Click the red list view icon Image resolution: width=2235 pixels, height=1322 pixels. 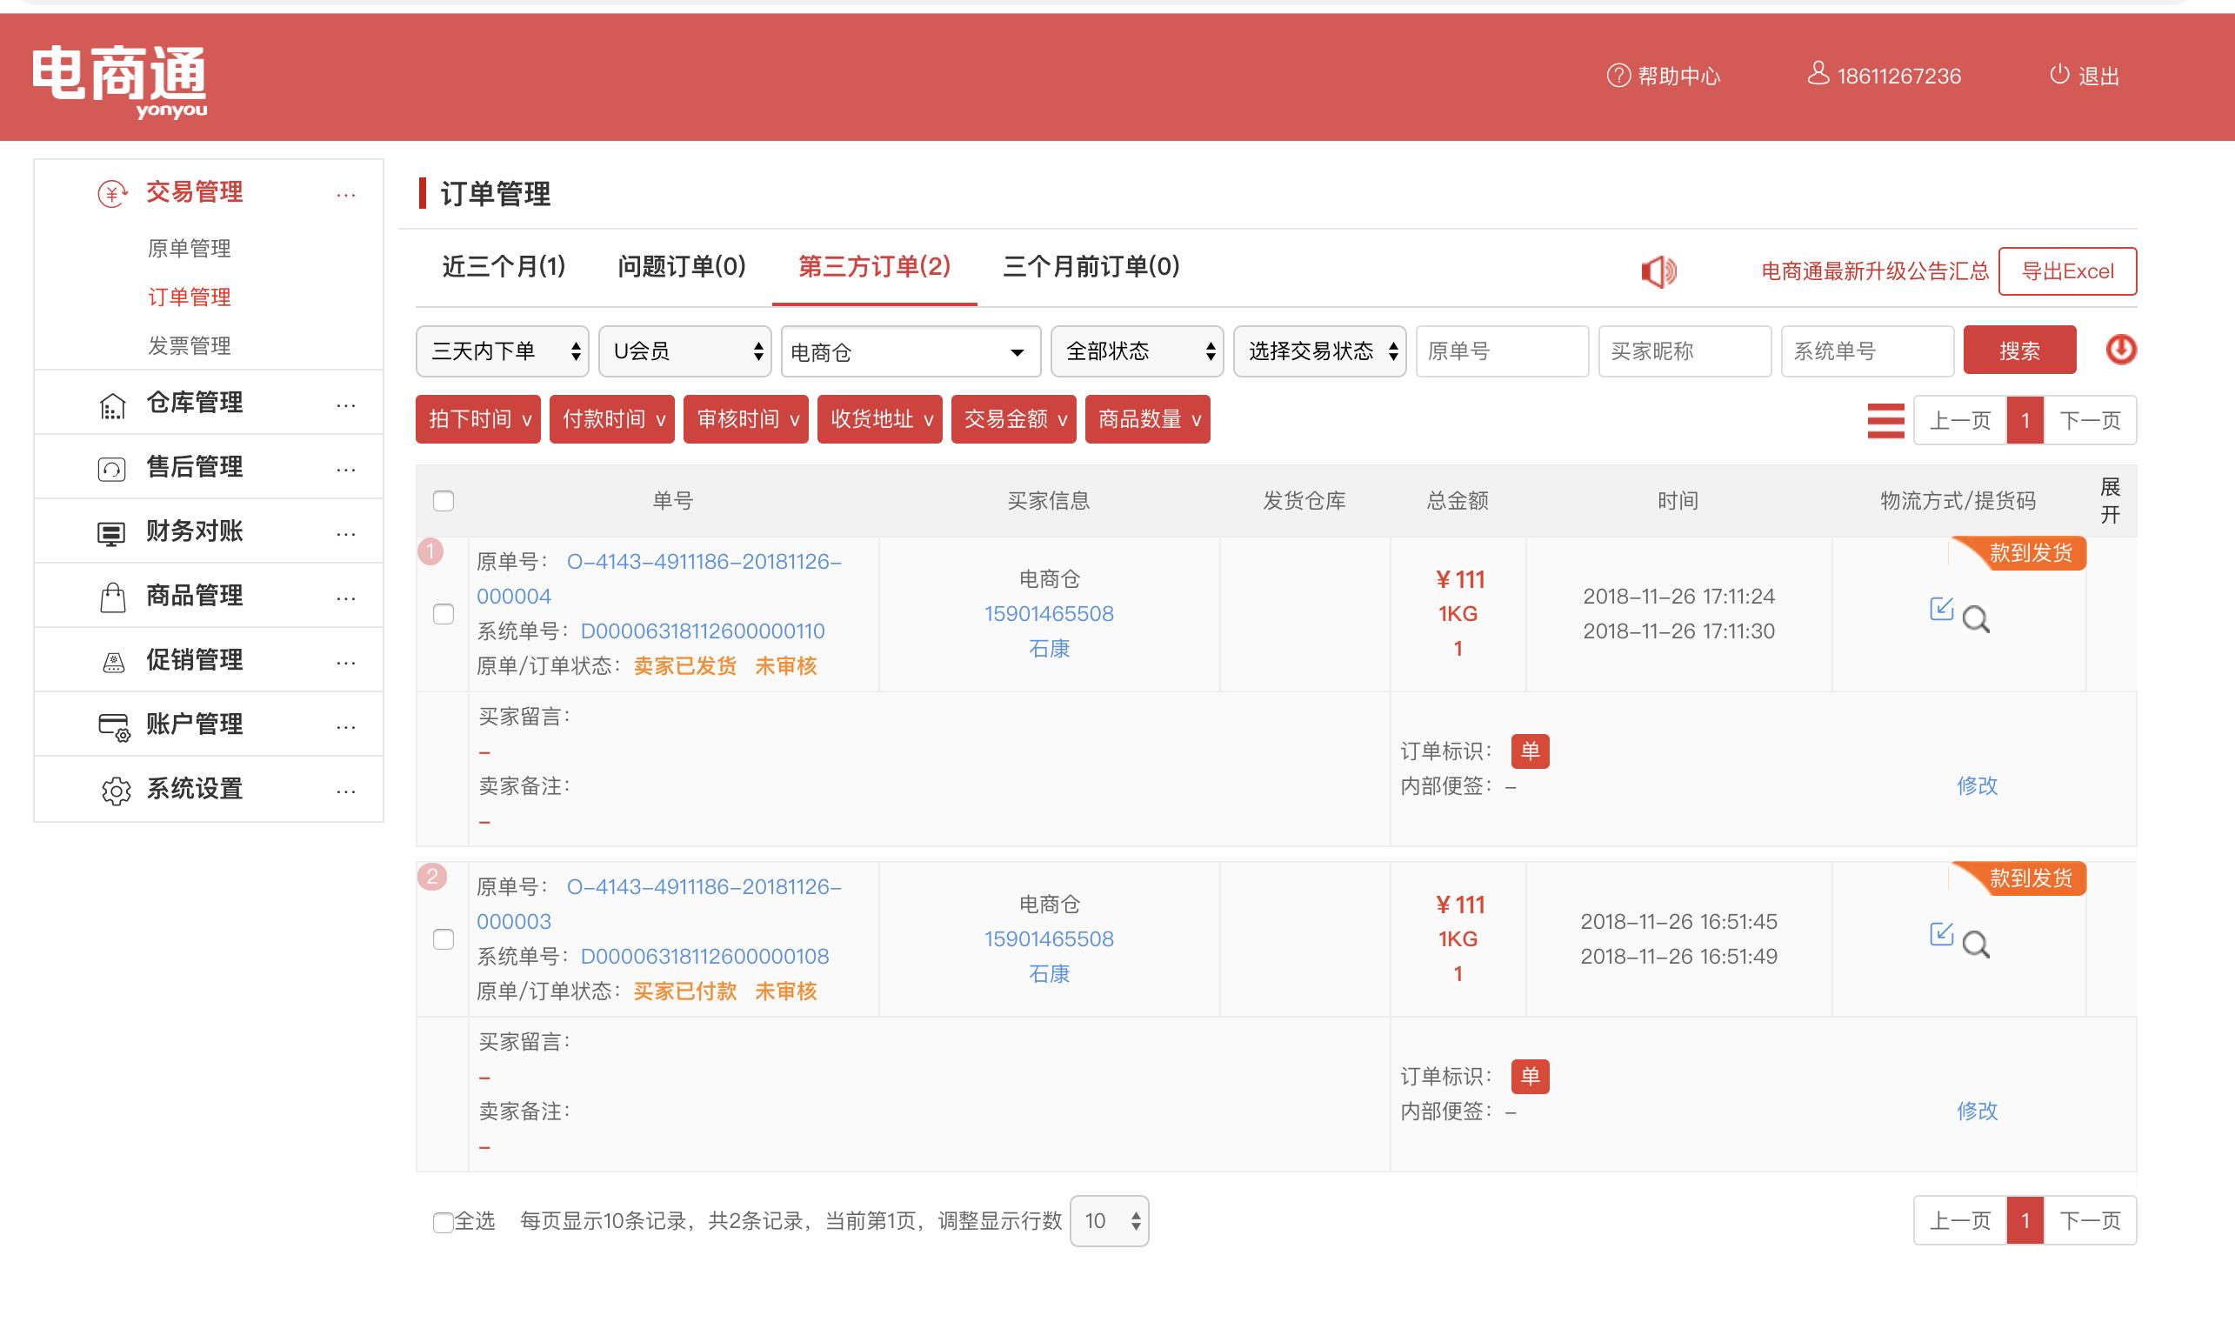1885,420
